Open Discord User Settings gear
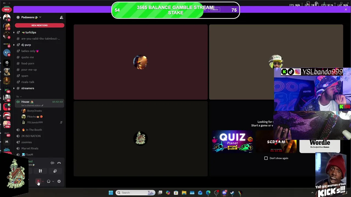The height and width of the screenshot is (197, 351). 59,181
